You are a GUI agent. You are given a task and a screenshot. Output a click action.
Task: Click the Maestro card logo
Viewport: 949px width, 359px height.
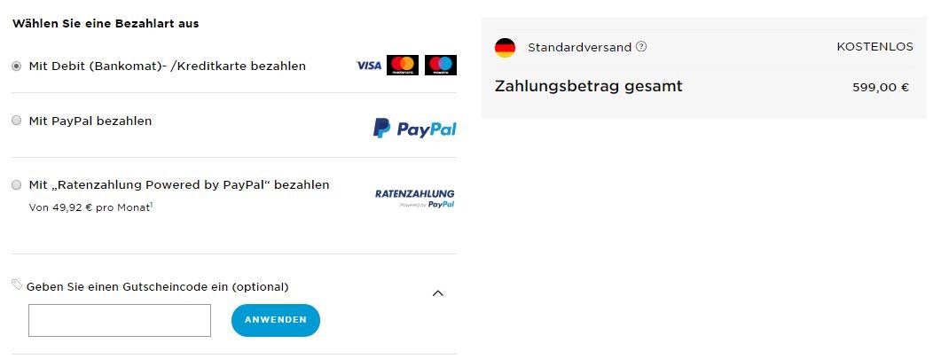[x=441, y=66]
